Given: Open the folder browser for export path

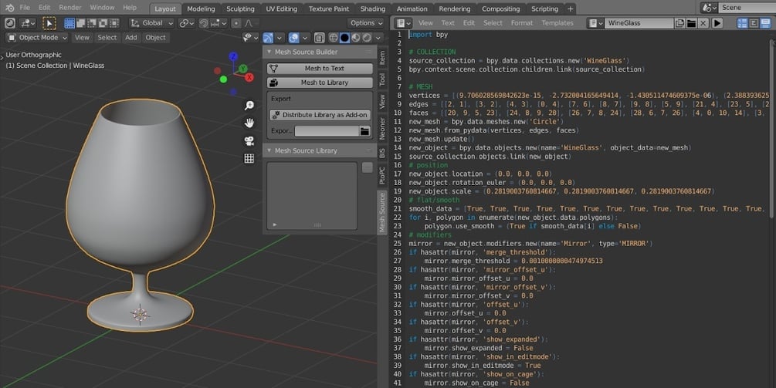Looking at the screenshot, I should click(x=364, y=131).
